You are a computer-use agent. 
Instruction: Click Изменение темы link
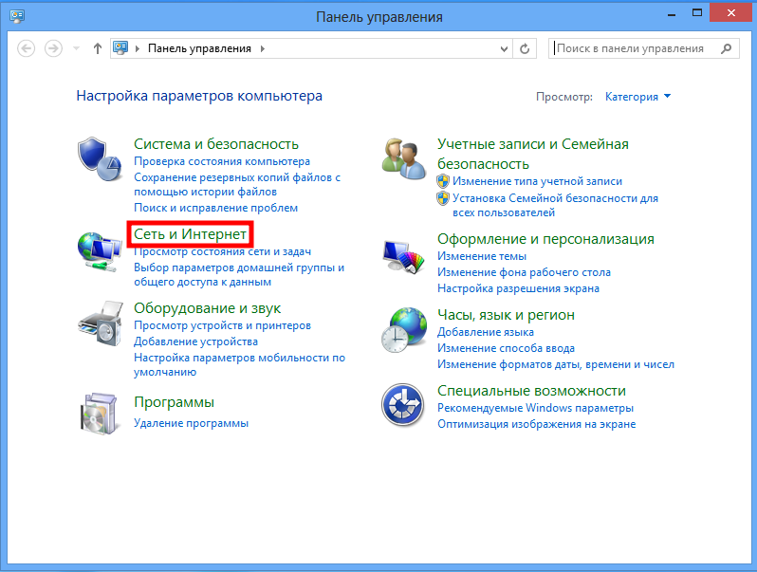(x=482, y=256)
